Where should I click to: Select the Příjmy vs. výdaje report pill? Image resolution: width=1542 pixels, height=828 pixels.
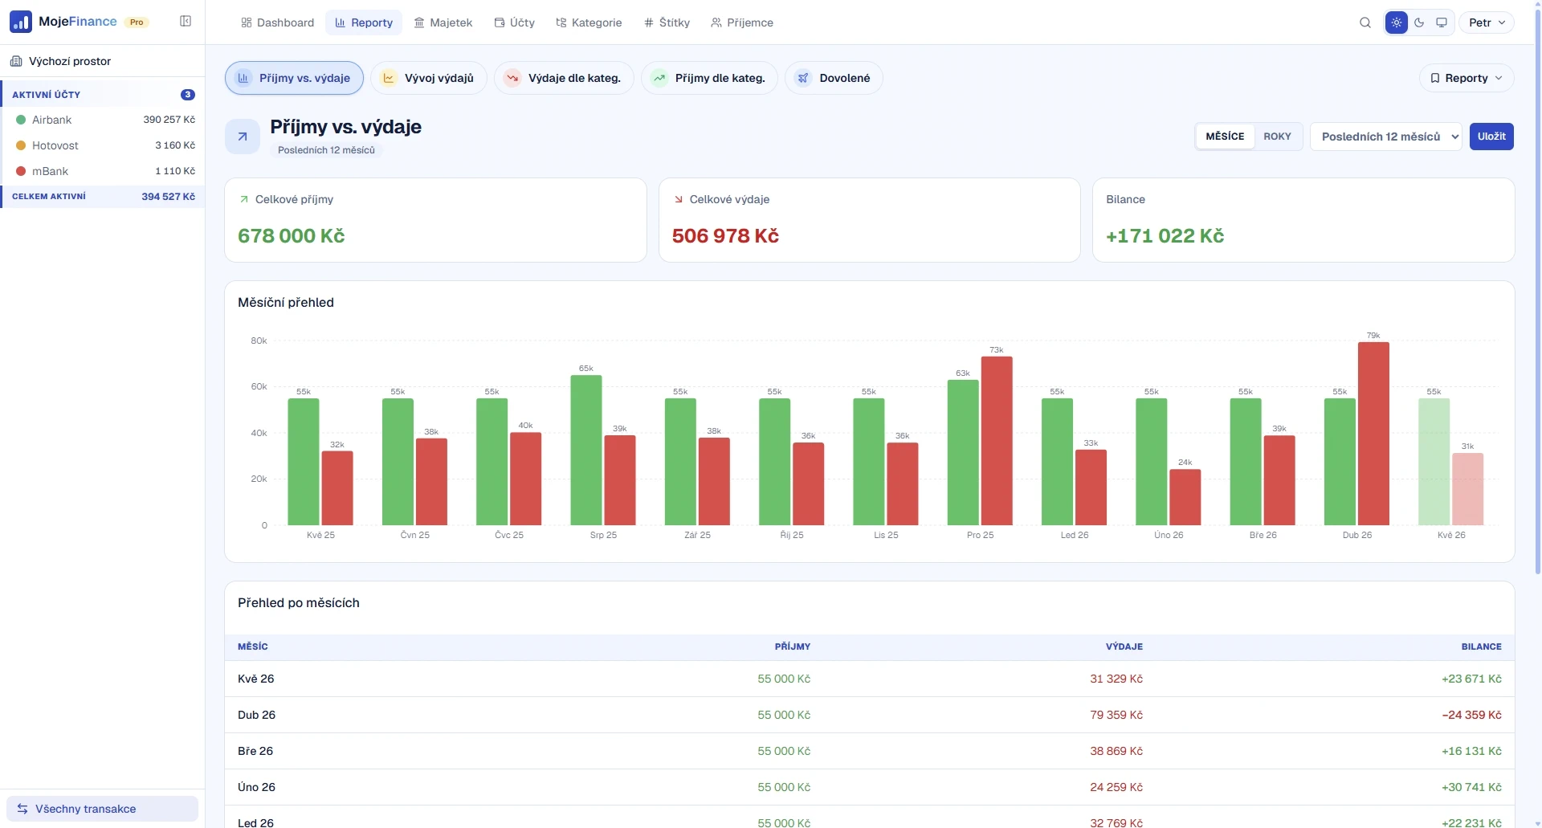pos(294,78)
